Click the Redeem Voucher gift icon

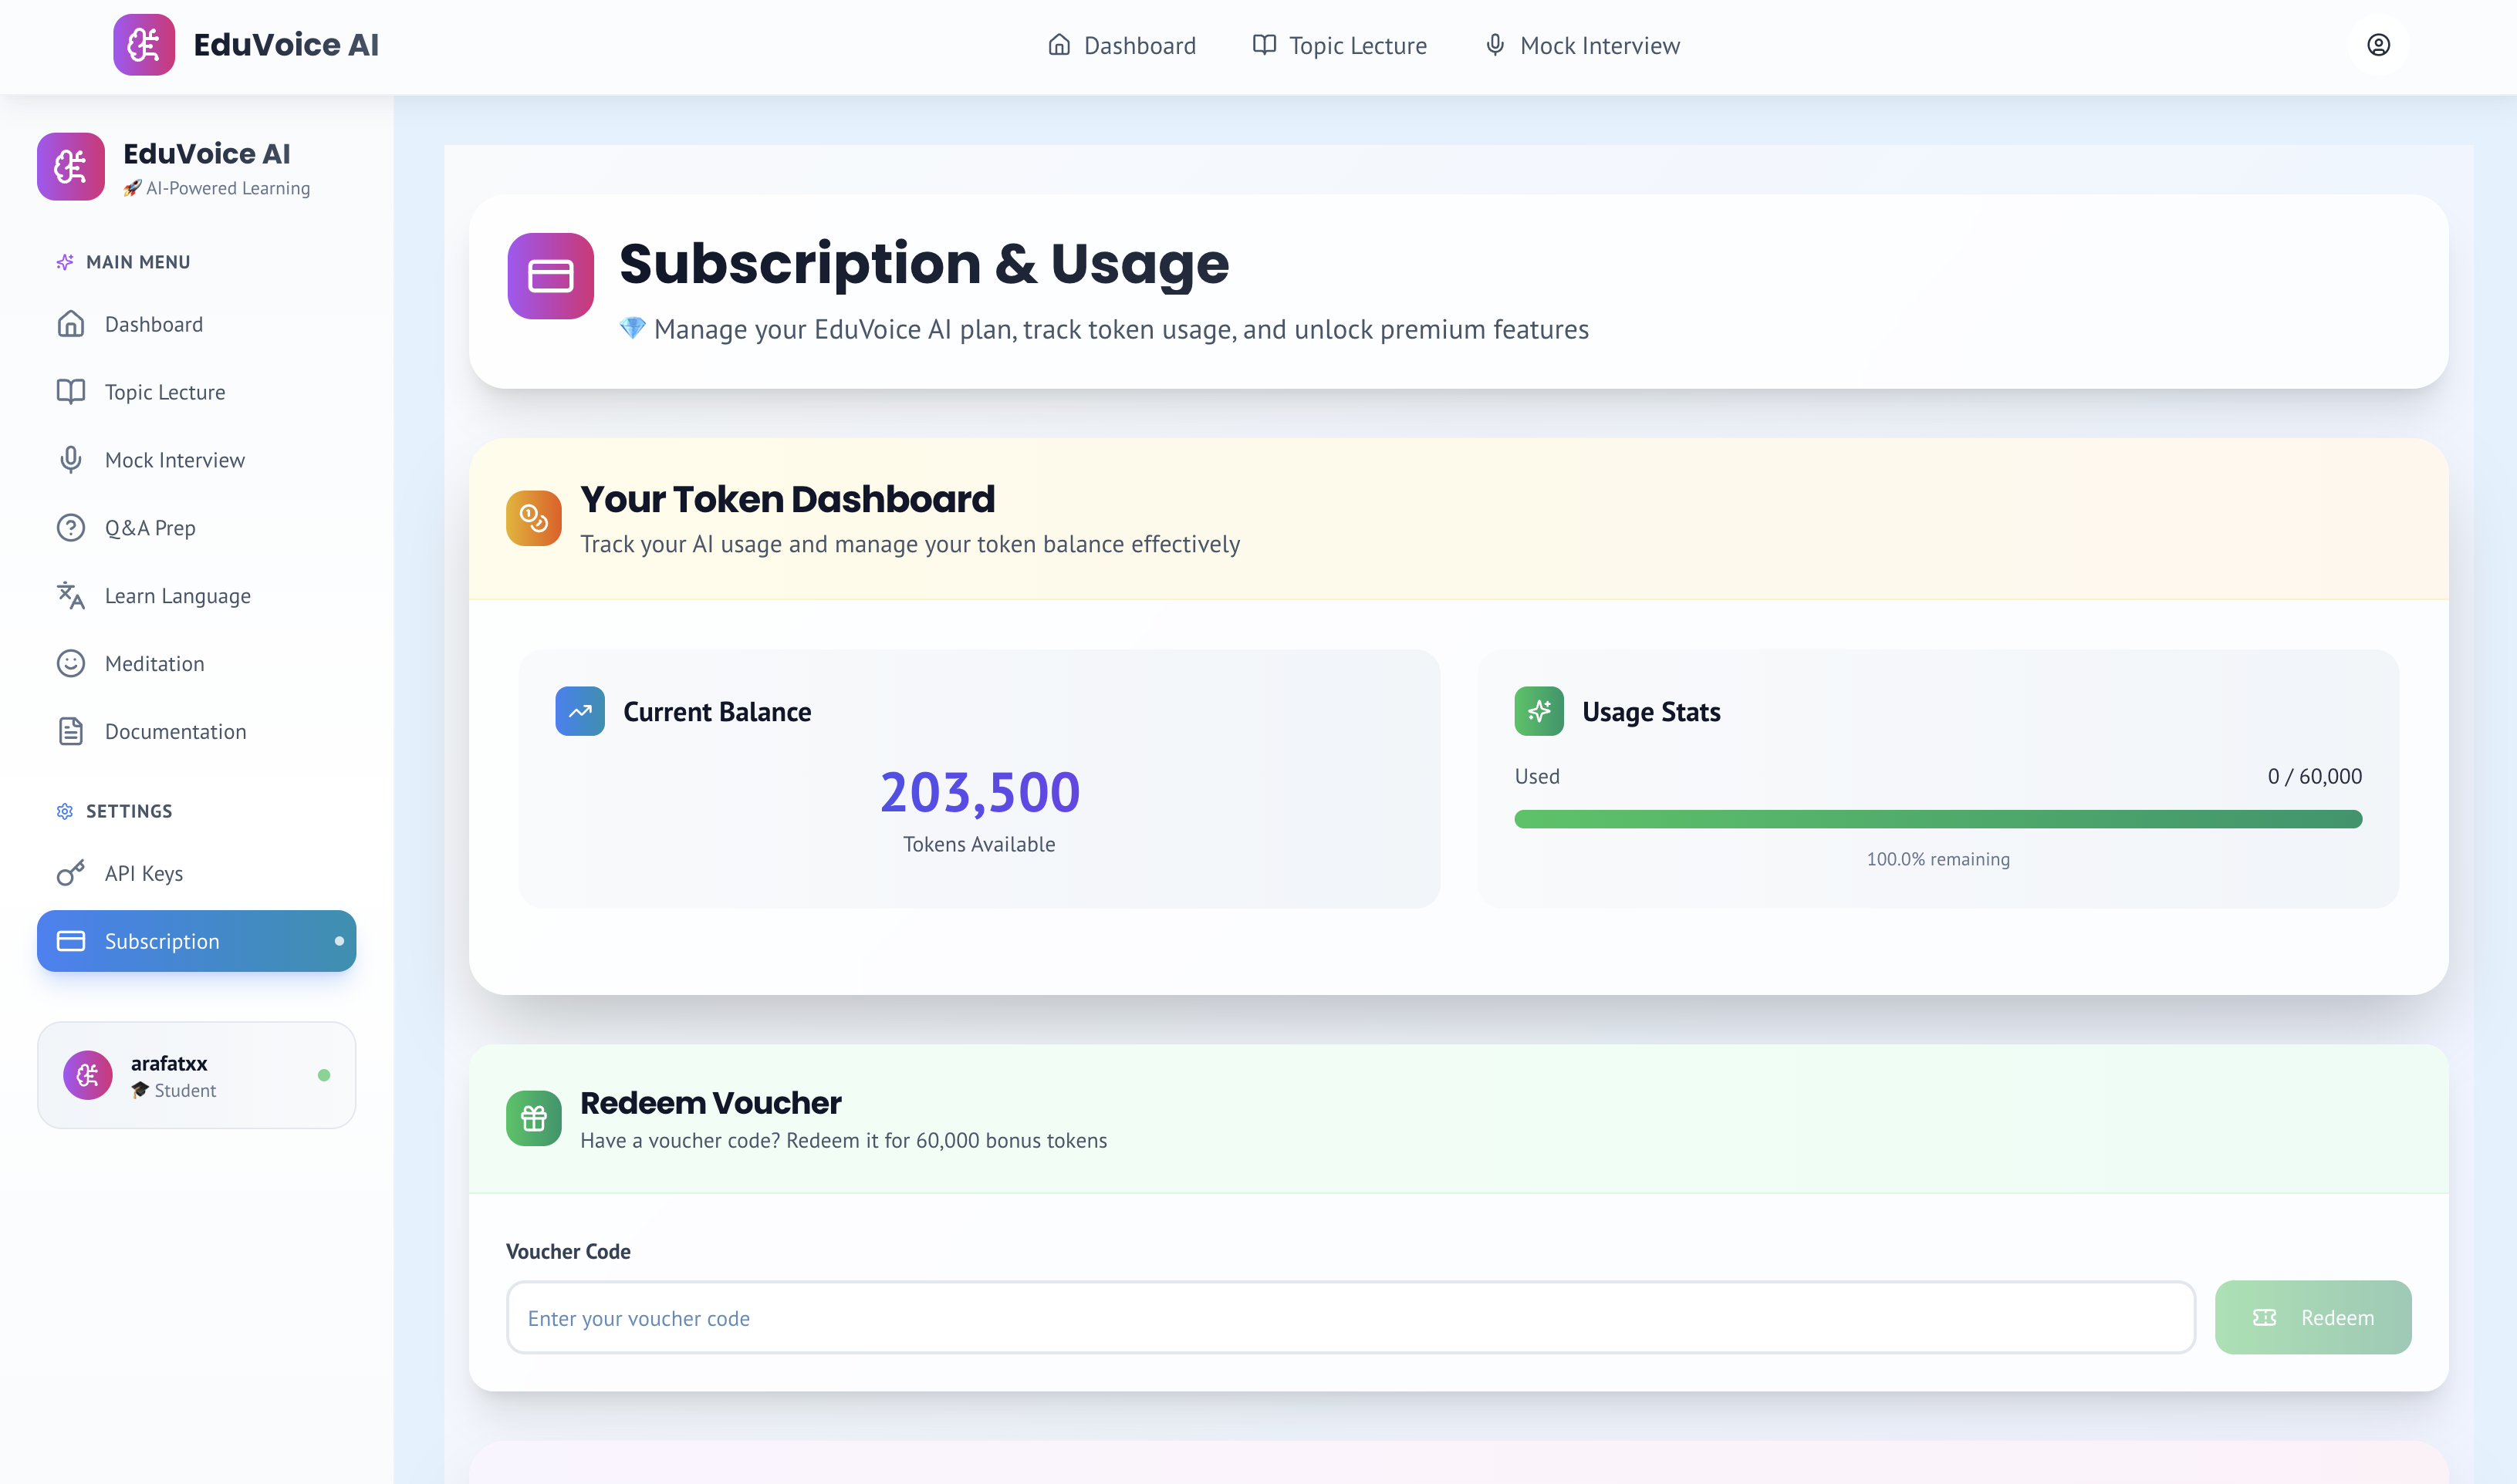(x=533, y=1118)
